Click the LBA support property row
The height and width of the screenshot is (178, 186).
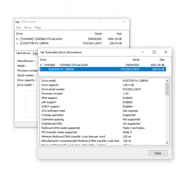tap(103, 102)
